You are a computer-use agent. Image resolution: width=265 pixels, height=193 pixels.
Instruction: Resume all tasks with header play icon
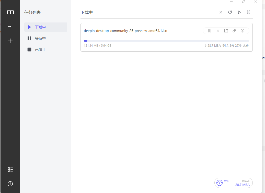pos(239,12)
